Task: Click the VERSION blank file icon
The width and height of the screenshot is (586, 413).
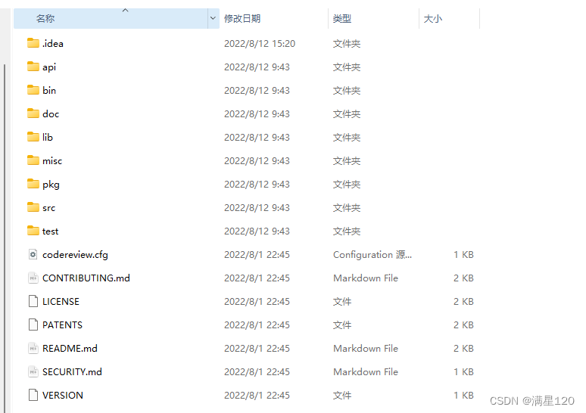Action: pyautogui.click(x=33, y=395)
